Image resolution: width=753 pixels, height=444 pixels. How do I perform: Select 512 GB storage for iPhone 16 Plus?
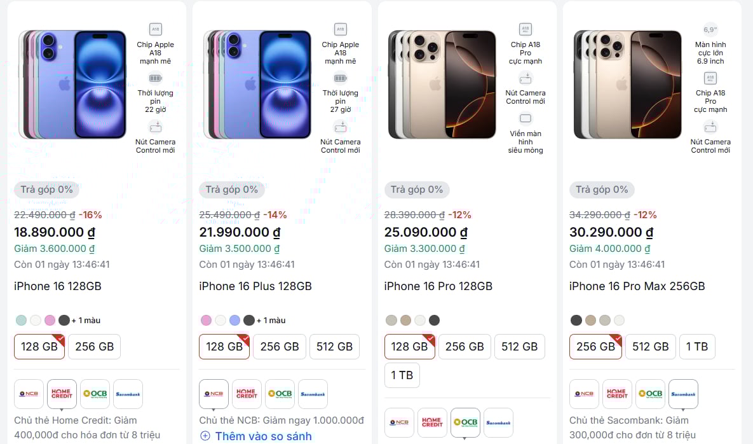pyautogui.click(x=335, y=347)
